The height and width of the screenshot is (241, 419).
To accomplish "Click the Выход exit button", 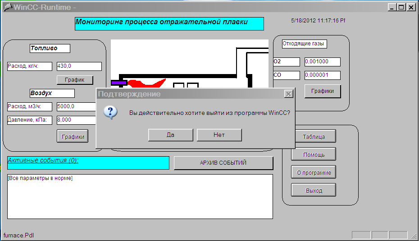I will [314, 190].
